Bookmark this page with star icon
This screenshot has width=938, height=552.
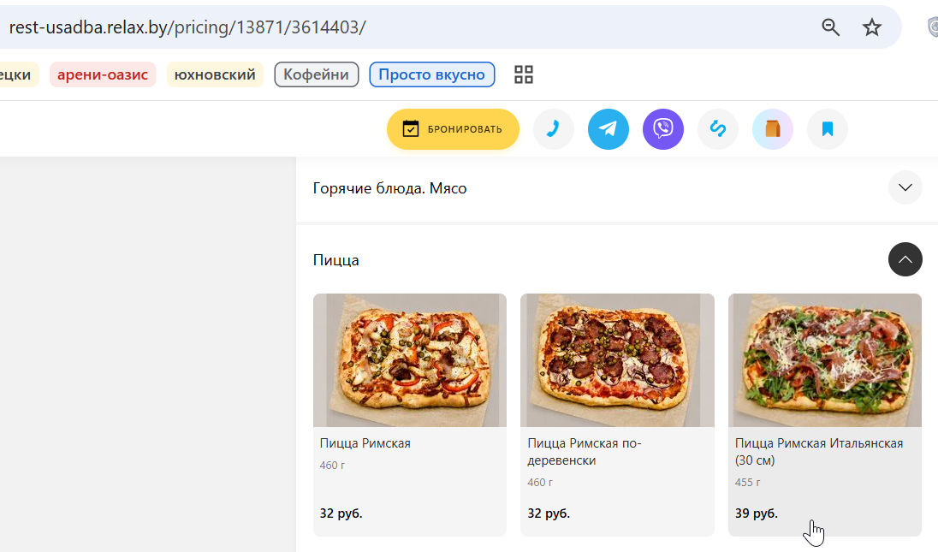(x=871, y=27)
